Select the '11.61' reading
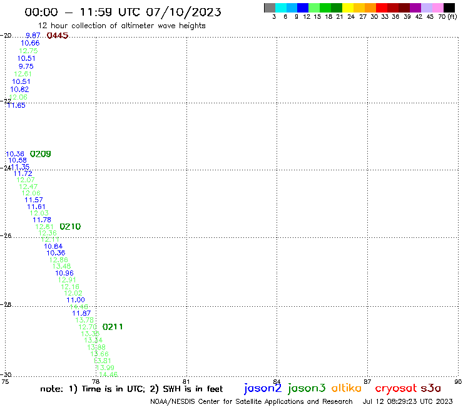 [36, 207]
